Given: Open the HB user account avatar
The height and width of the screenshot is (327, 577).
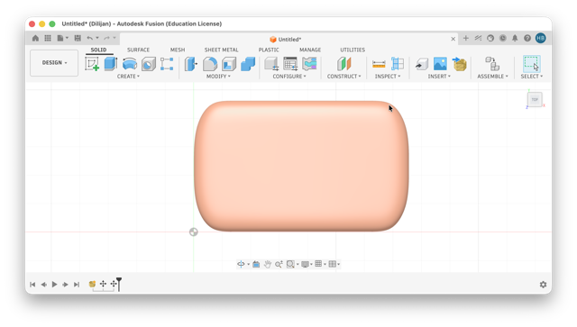Looking at the screenshot, I should click(541, 38).
